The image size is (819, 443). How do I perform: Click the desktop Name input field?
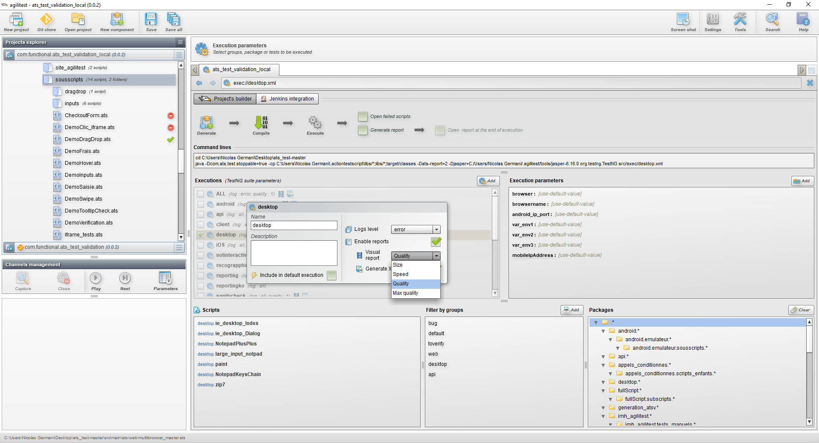coord(294,225)
